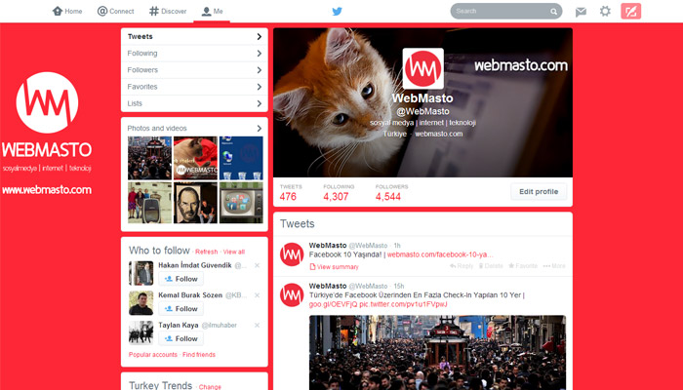This screenshot has width=683, height=390.
Task: Click the Edit profile button
Action: coord(539,191)
